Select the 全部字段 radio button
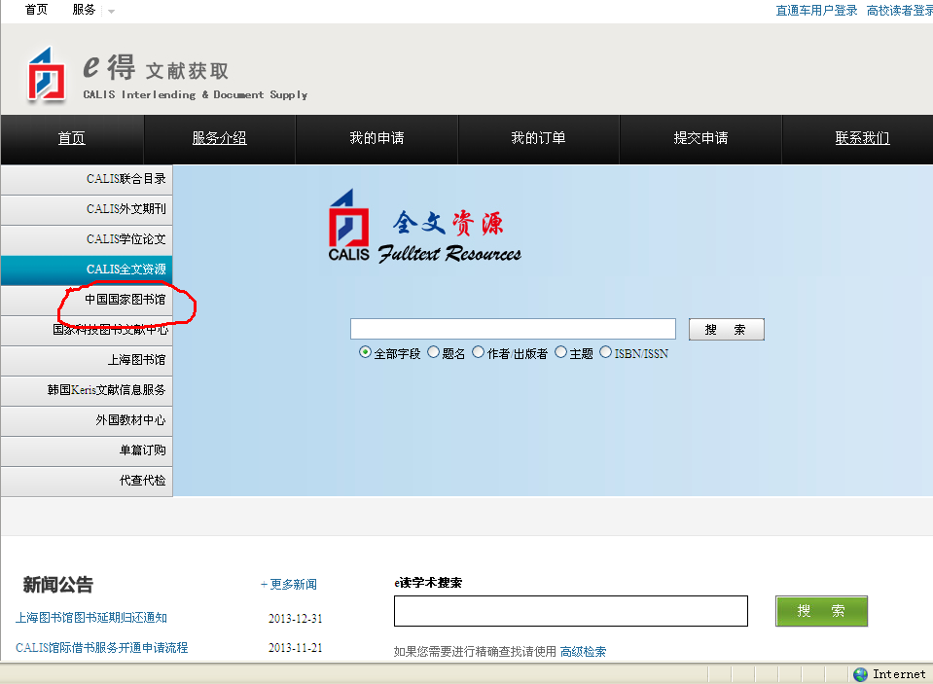This screenshot has width=933, height=684. [x=366, y=352]
